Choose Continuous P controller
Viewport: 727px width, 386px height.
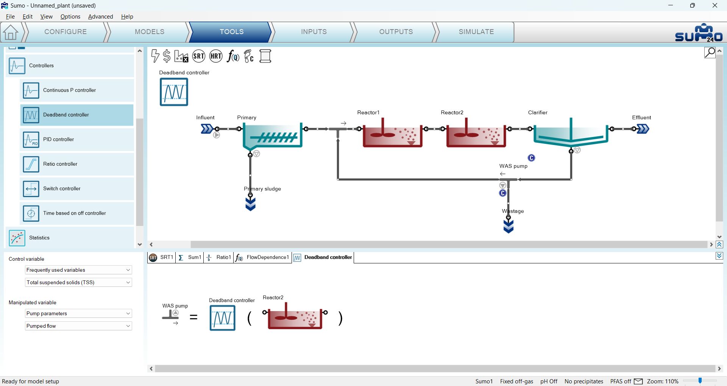click(x=77, y=90)
